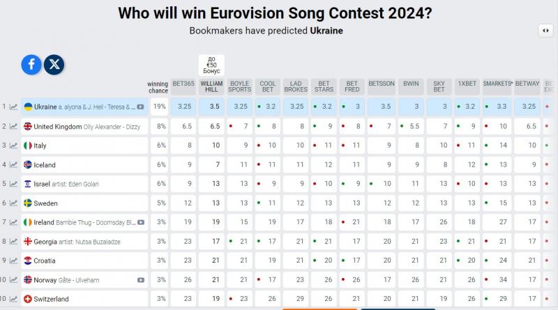Show the odds graph for Sweden's row
558x310 pixels.
pyautogui.click(x=13, y=203)
